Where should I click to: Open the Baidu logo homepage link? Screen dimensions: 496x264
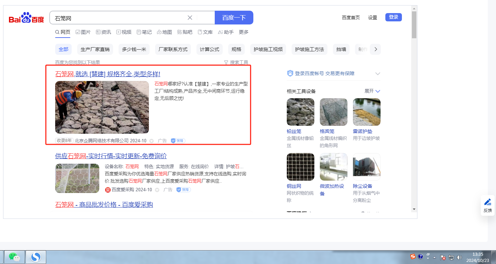click(x=27, y=18)
